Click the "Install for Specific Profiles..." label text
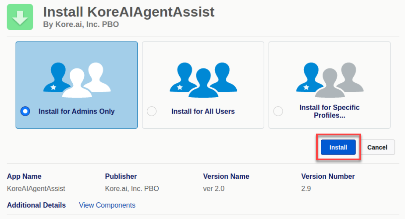 coord(329,111)
